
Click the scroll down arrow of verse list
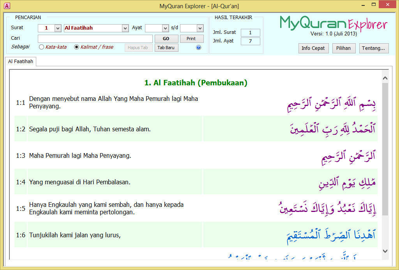(x=385, y=251)
